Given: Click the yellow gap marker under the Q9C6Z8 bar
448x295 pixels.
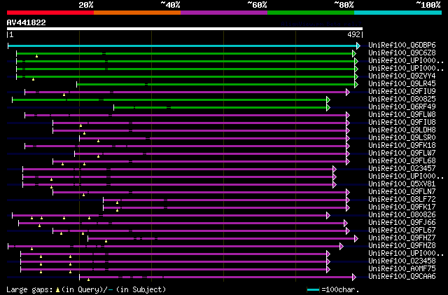Looking at the screenshot, I should pyautogui.click(x=36, y=56).
